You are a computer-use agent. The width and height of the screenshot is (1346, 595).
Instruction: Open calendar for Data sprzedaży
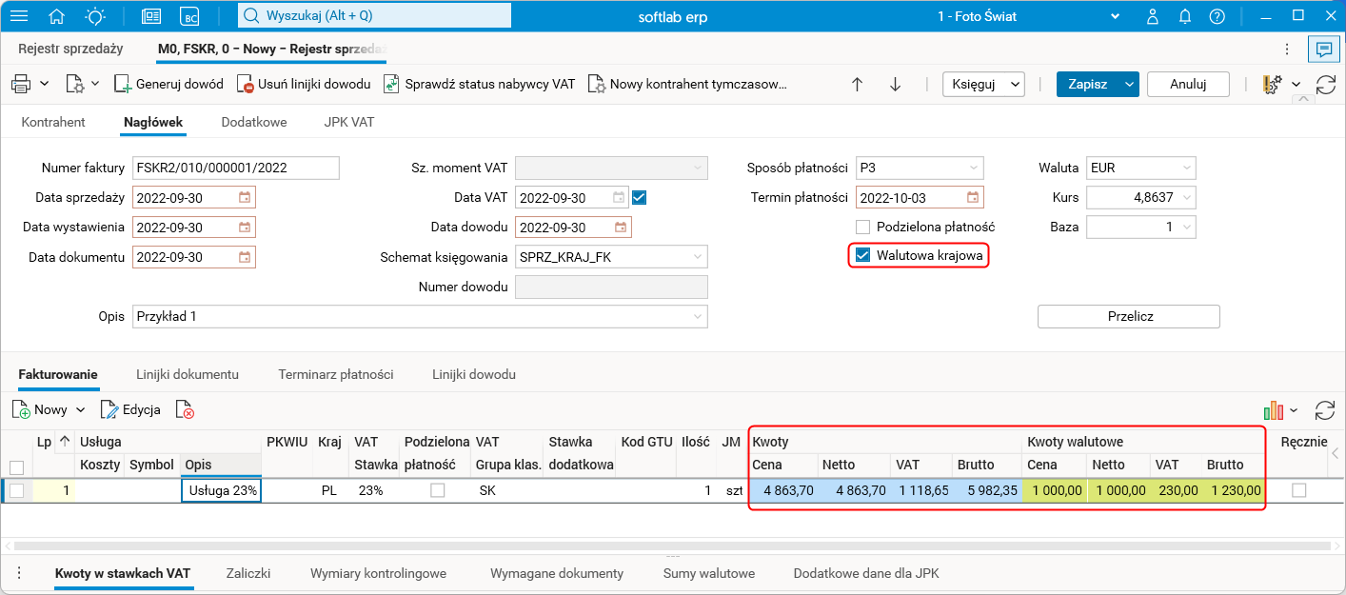pos(245,198)
